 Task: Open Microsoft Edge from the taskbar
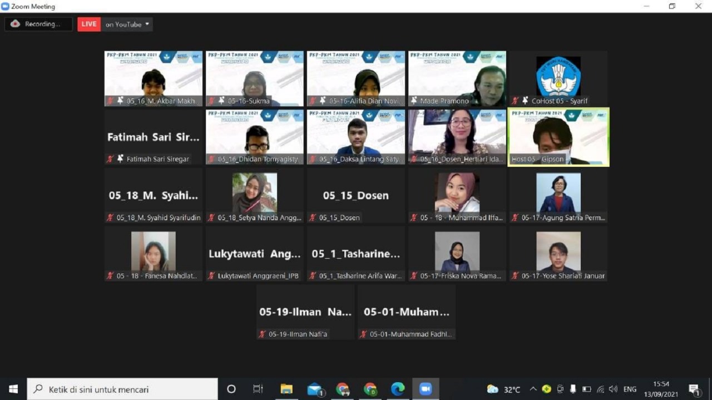pyautogui.click(x=398, y=389)
